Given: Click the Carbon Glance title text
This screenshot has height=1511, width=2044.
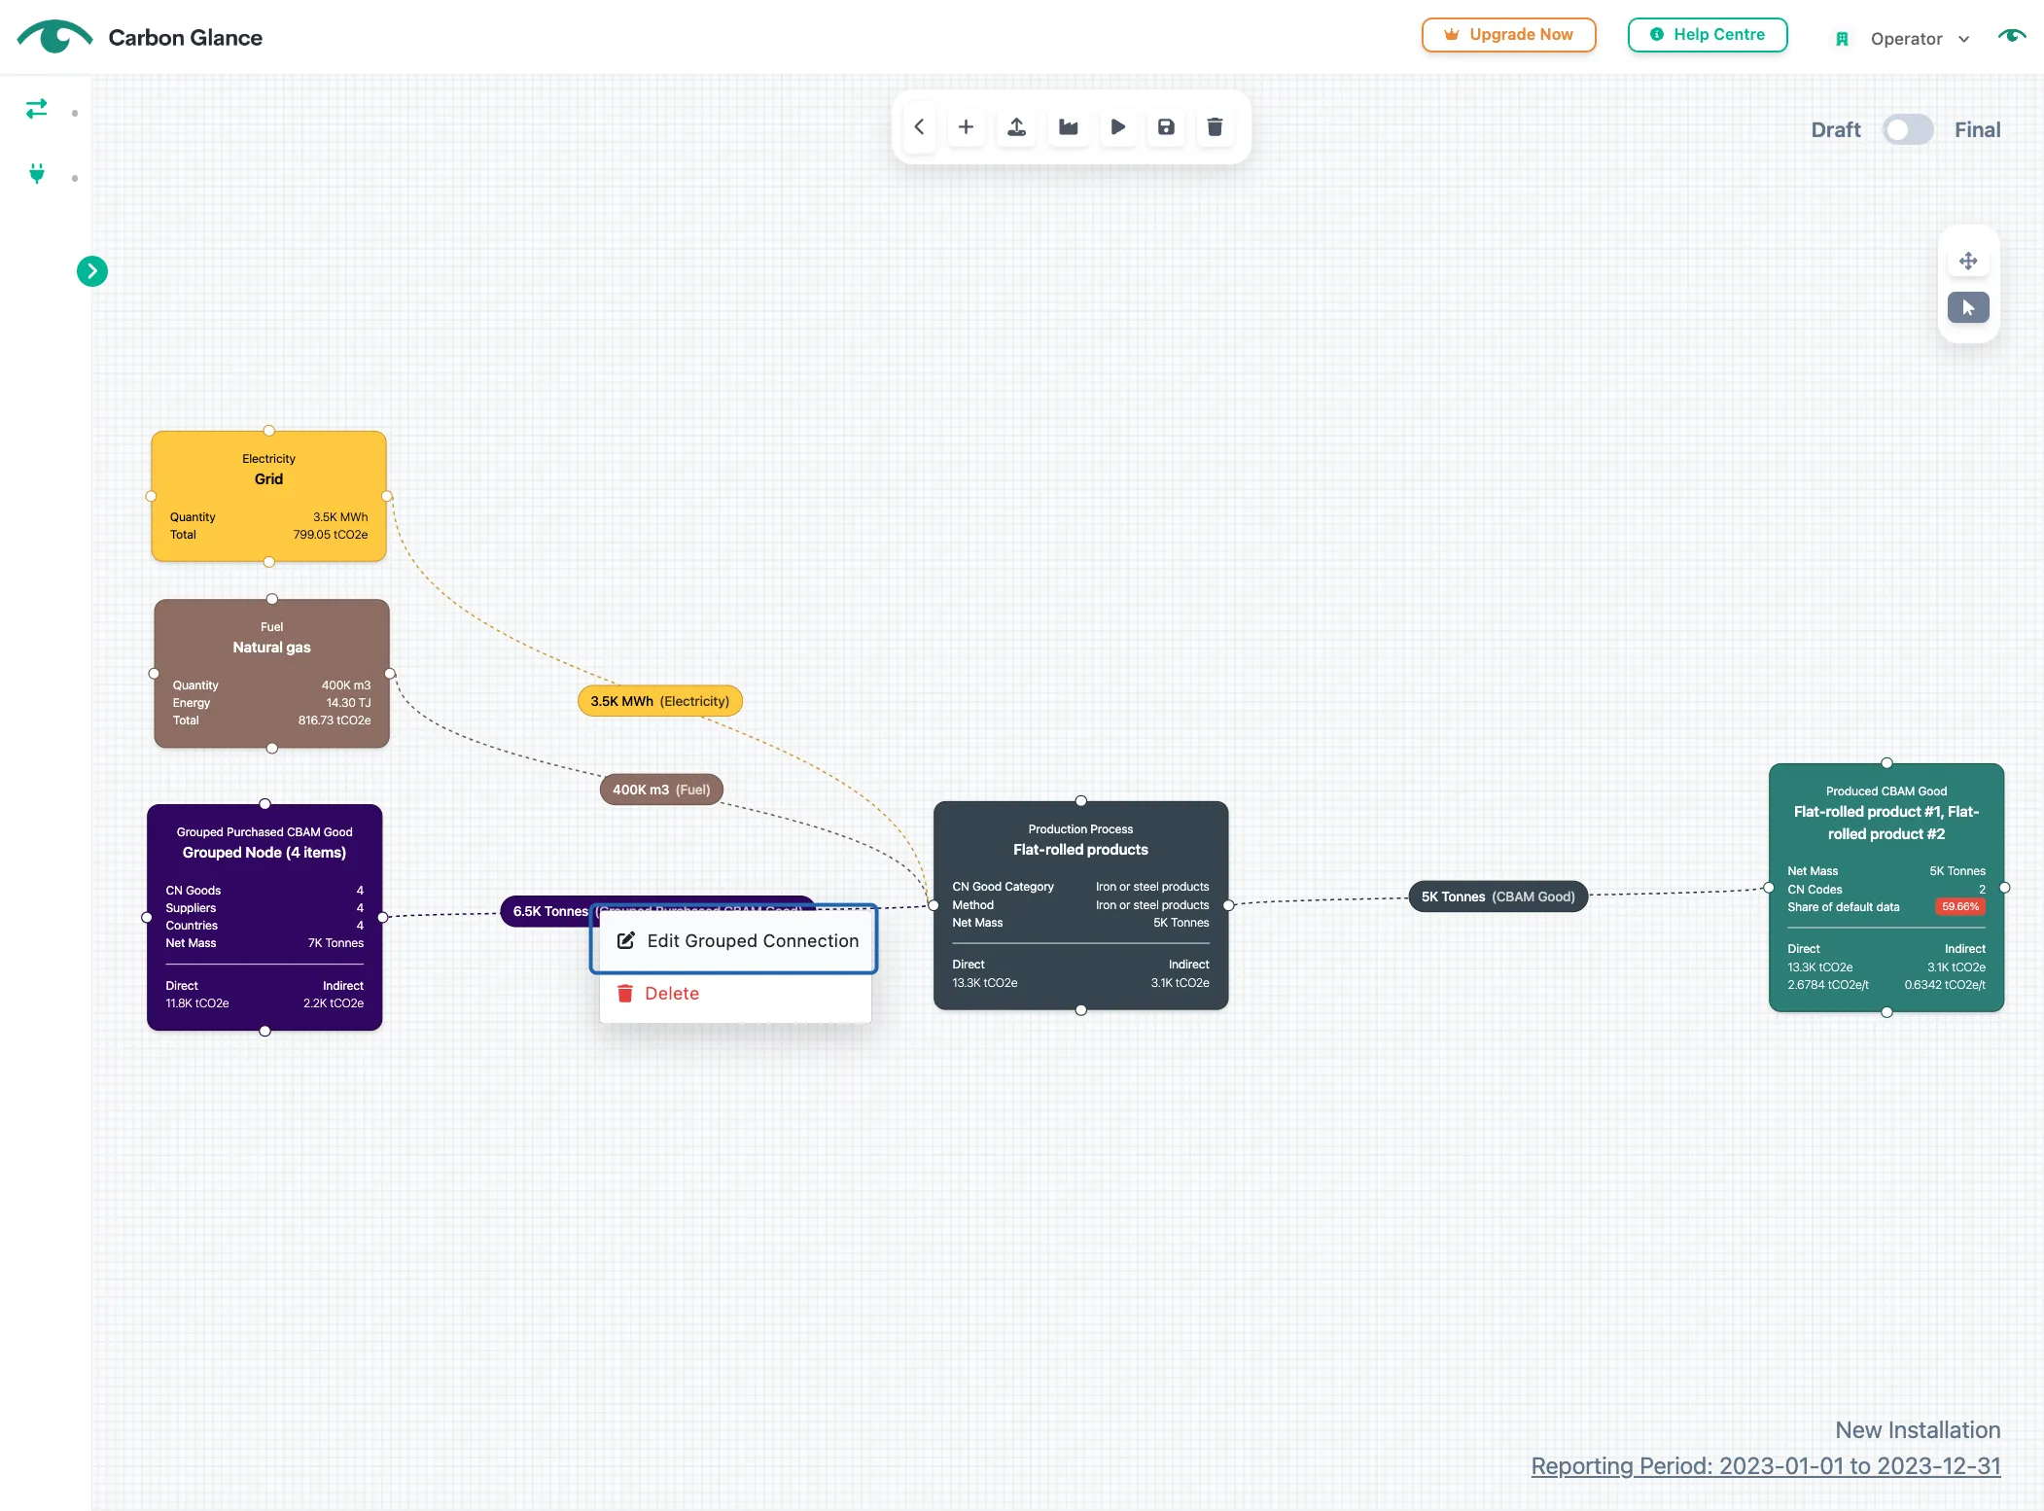Looking at the screenshot, I should click(x=185, y=37).
